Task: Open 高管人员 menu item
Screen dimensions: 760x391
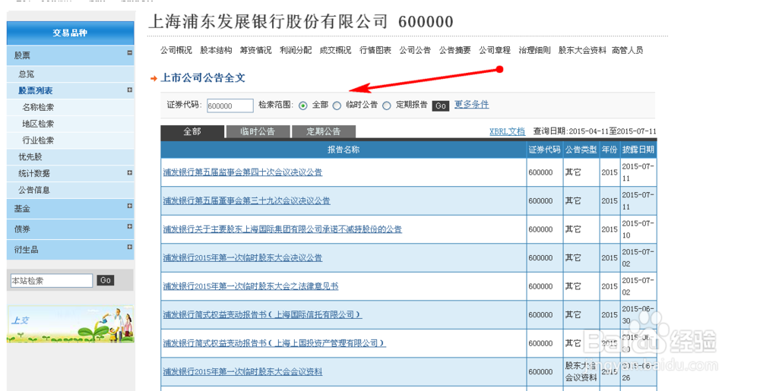Action: tap(627, 50)
